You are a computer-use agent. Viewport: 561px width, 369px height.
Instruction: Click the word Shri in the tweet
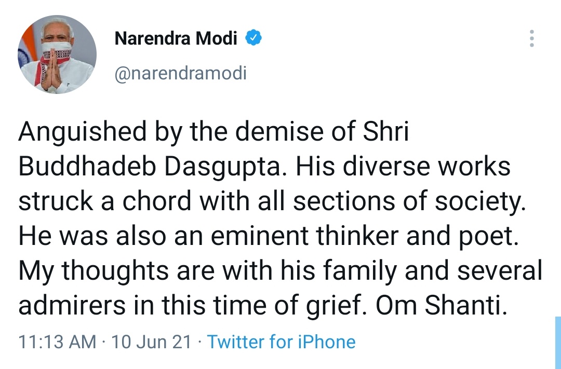click(385, 131)
